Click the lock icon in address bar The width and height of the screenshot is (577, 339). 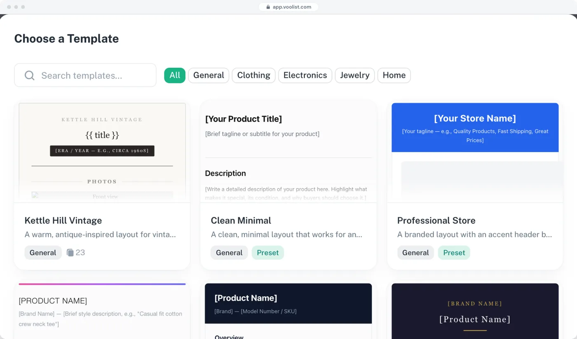coord(268,7)
